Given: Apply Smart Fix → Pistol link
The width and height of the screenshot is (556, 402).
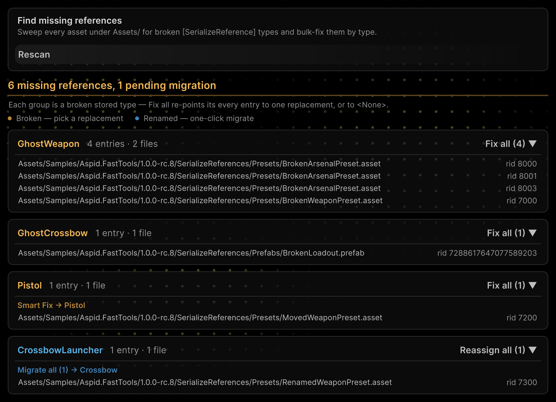Looking at the screenshot, I should (51, 305).
